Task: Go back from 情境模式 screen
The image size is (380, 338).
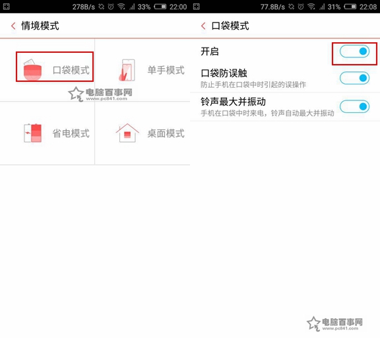Action: pyautogui.click(x=13, y=26)
